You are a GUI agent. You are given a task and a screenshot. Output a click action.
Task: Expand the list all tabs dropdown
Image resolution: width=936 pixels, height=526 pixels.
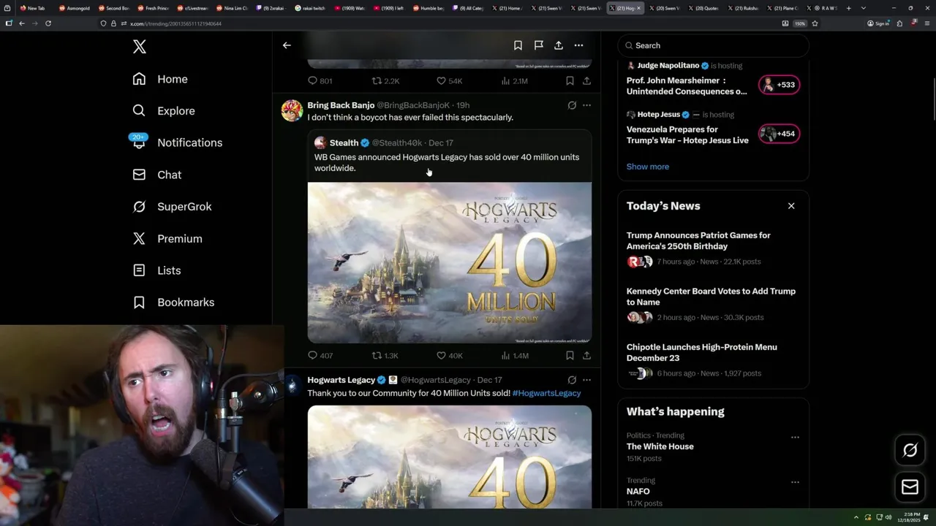tap(864, 8)
